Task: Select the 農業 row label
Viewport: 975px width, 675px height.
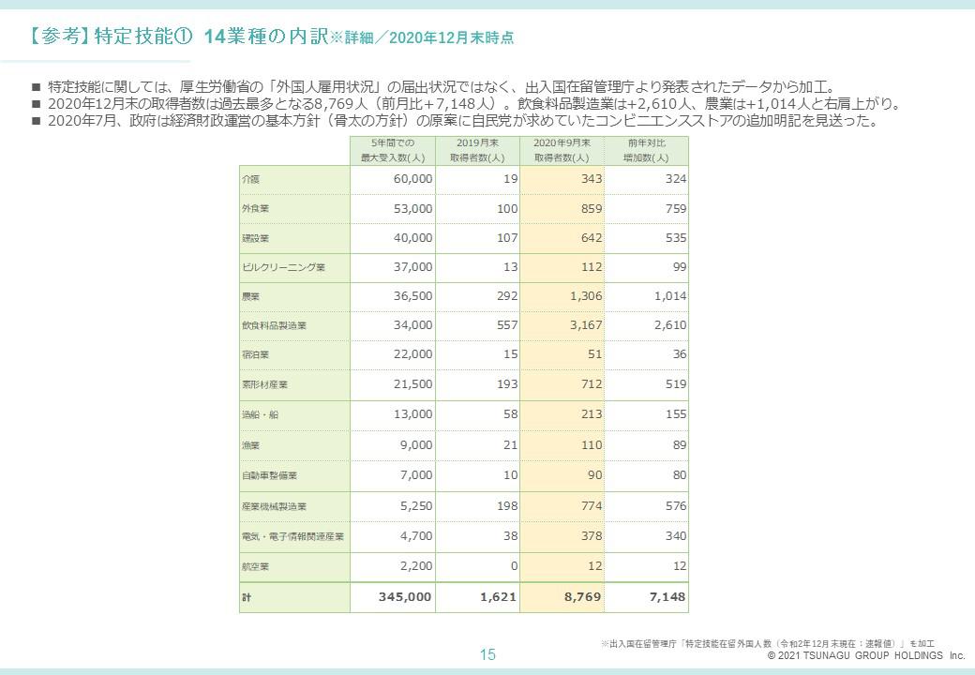Action: click(250, 297)
